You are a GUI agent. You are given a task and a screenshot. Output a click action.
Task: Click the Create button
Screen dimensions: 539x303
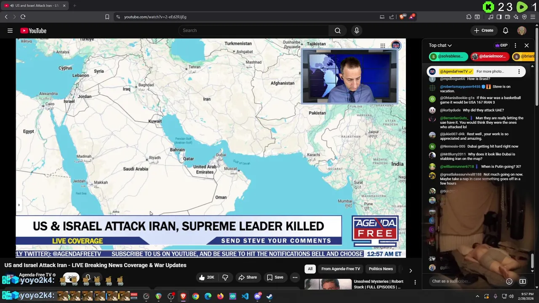(x=483, y=30)
